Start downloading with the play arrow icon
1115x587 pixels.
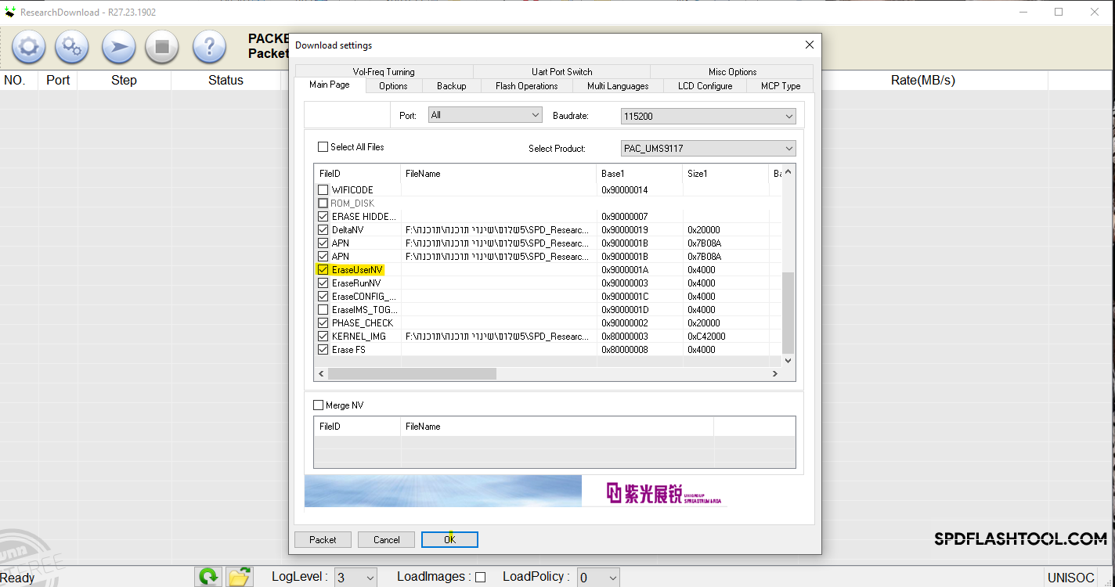pos(118,47)
